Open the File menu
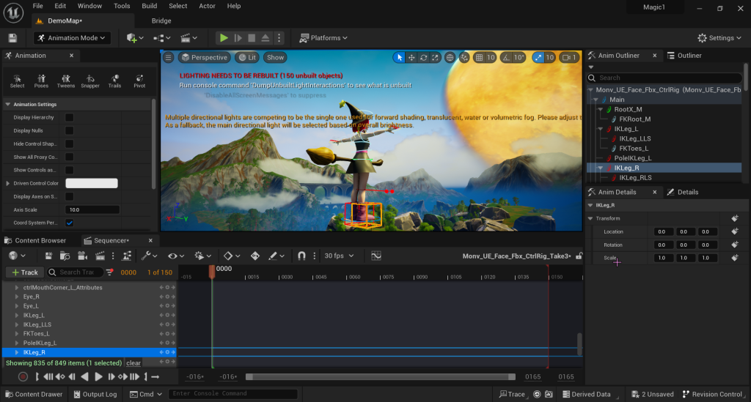751x402 pixels. pos(38,6)
